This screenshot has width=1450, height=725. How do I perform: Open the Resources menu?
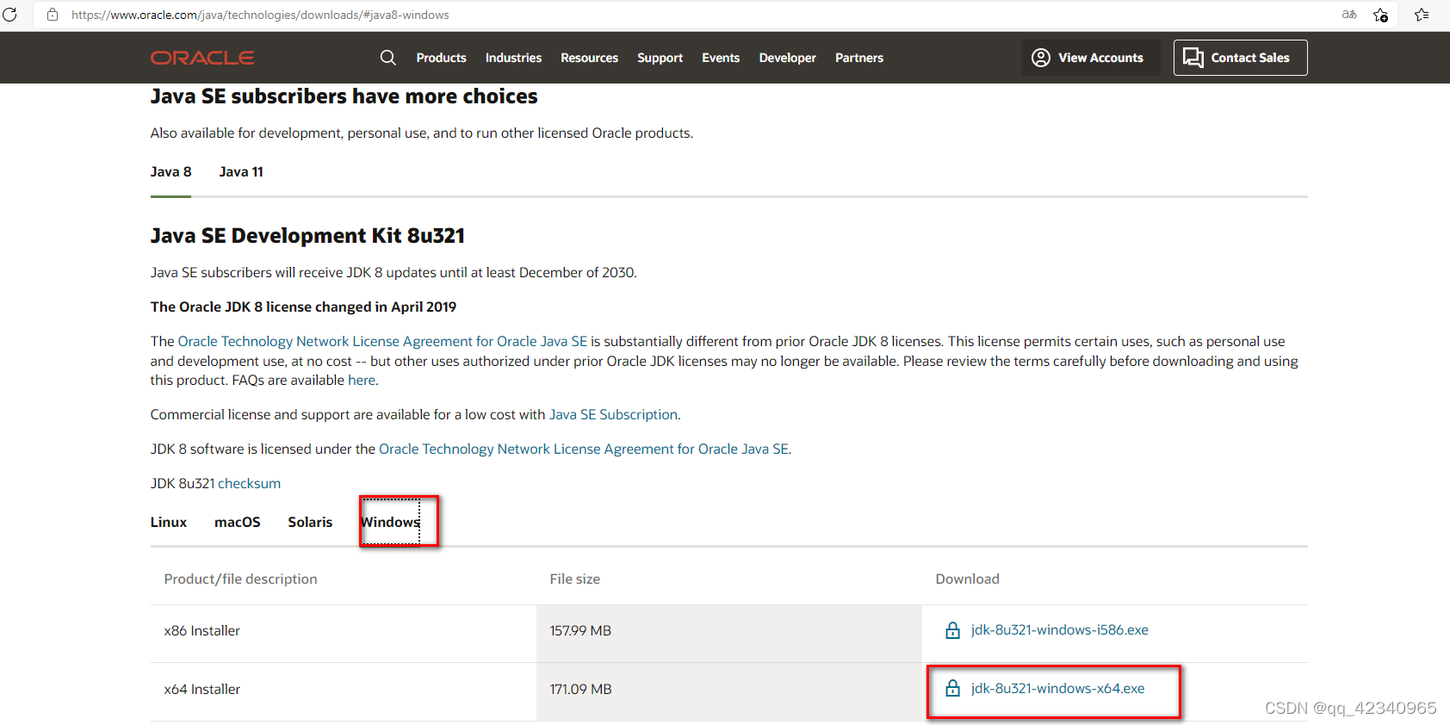pos(589,58)
